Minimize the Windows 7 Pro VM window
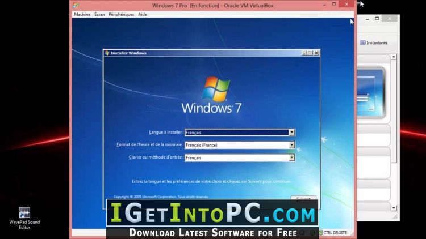This screenshot has width=426, height=239. pos(324,5)
